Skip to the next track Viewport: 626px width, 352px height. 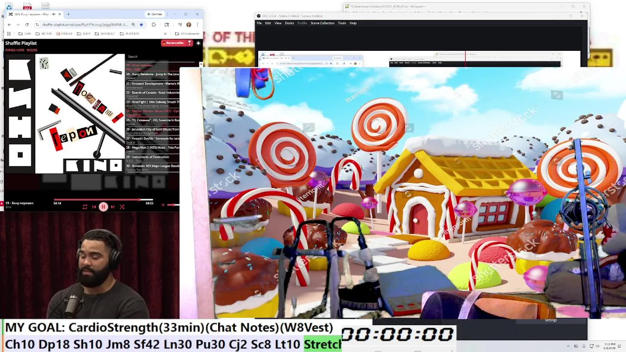[x=112, y=207]
